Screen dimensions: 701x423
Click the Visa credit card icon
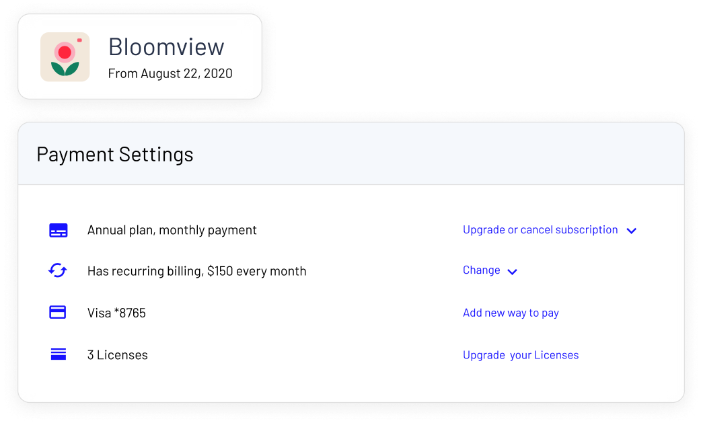(58, 312)
